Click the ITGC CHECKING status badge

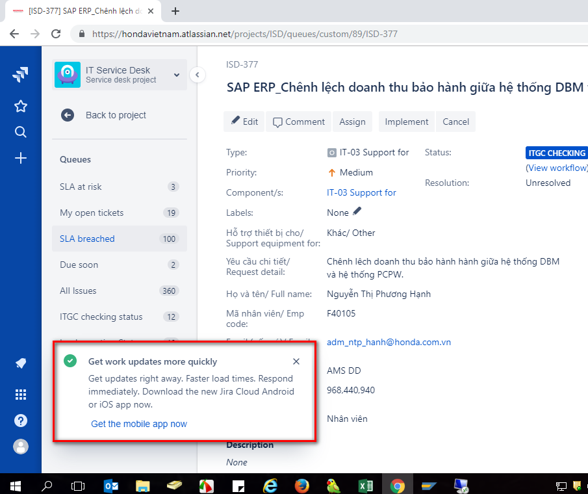(557, 153)
